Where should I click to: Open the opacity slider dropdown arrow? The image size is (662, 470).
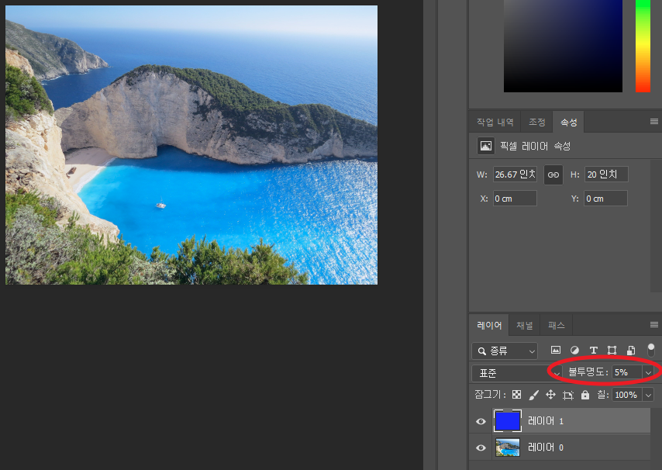pos(648,372)
